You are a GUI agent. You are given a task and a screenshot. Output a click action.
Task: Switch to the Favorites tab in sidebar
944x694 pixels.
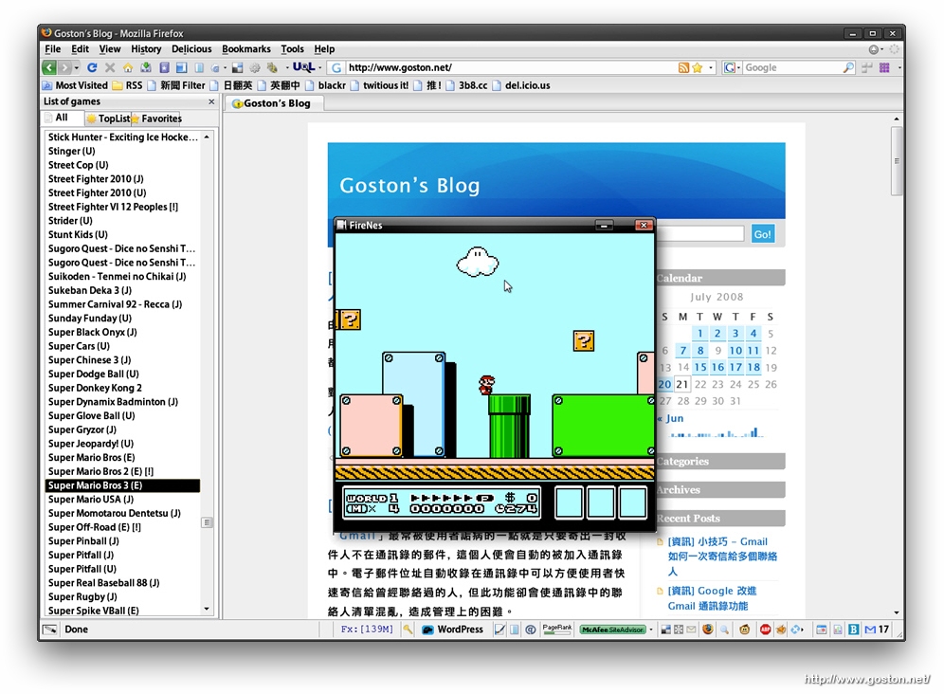156,119
